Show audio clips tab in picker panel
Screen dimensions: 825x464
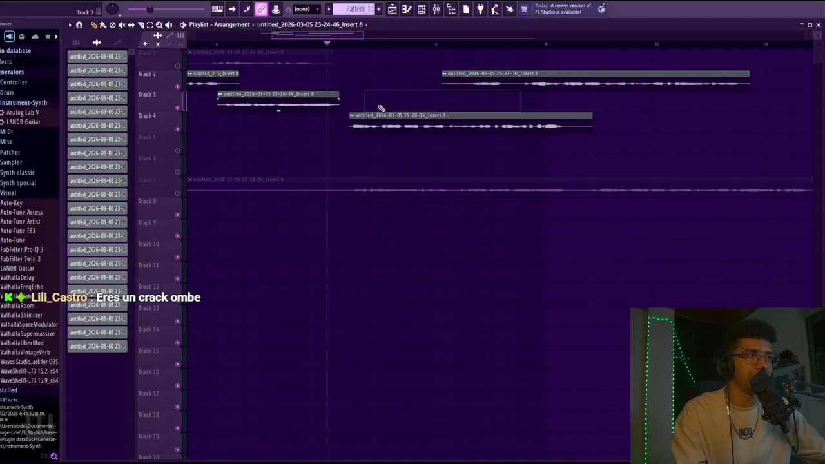(x=97, y=43)
